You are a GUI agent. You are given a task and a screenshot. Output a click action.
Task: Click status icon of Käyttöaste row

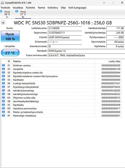click(4, 80)
